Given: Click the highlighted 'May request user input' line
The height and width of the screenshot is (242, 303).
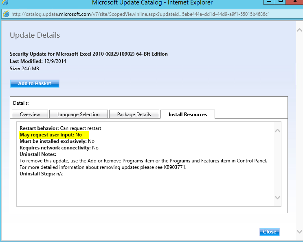Looking at the screenshot, I should pyautogui.click(x=54, y=135).
